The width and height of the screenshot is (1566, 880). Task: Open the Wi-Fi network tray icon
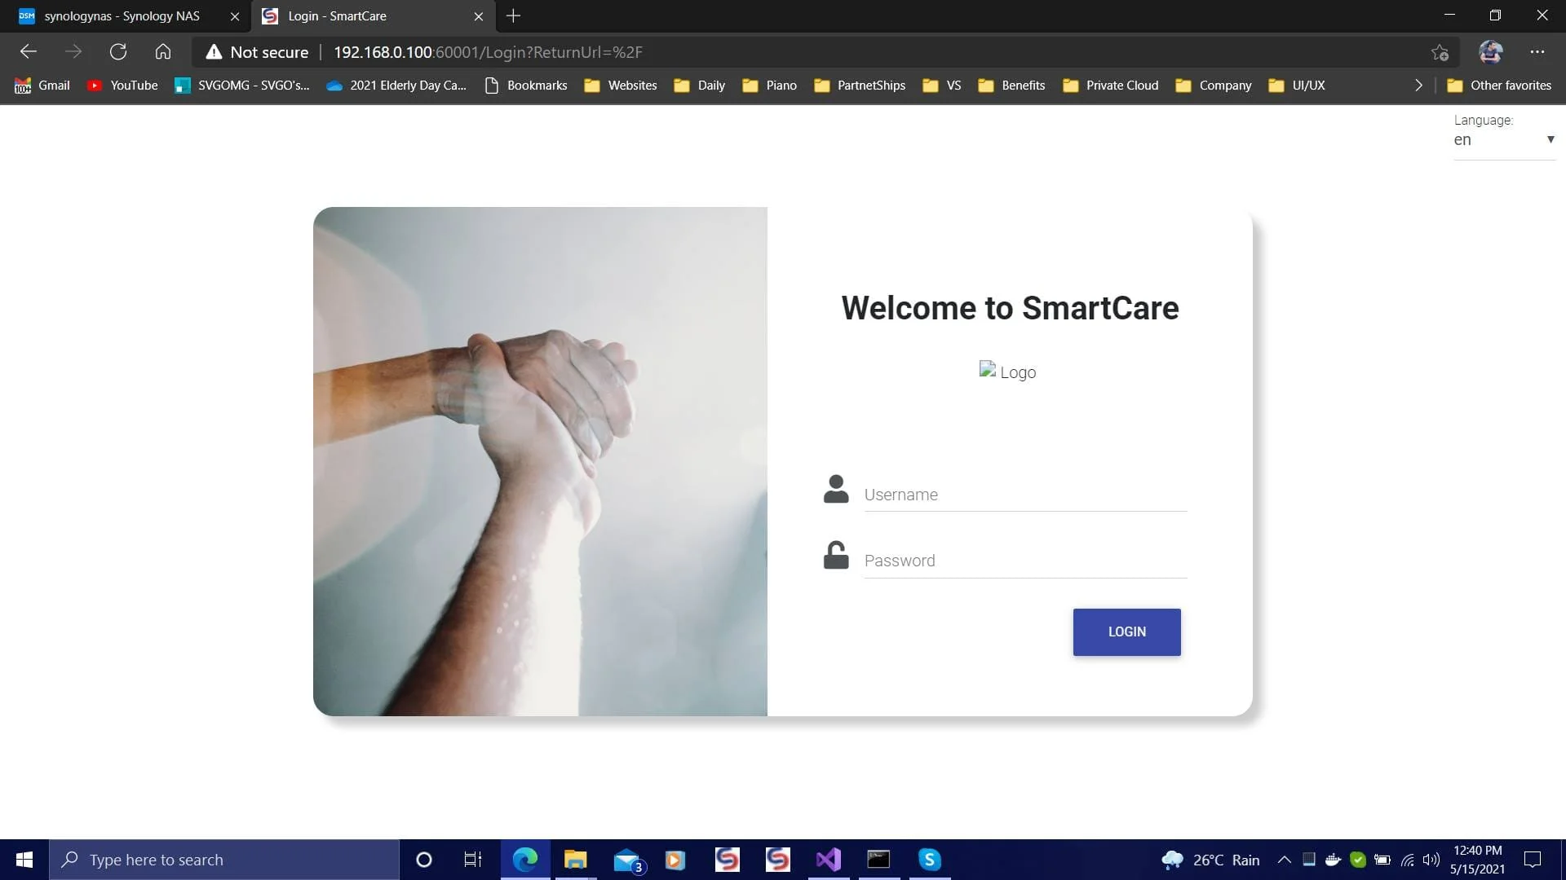[x=1408, y=860]
